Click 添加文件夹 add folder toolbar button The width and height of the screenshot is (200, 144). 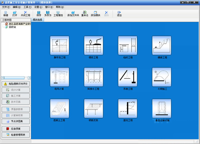[73, 14]
